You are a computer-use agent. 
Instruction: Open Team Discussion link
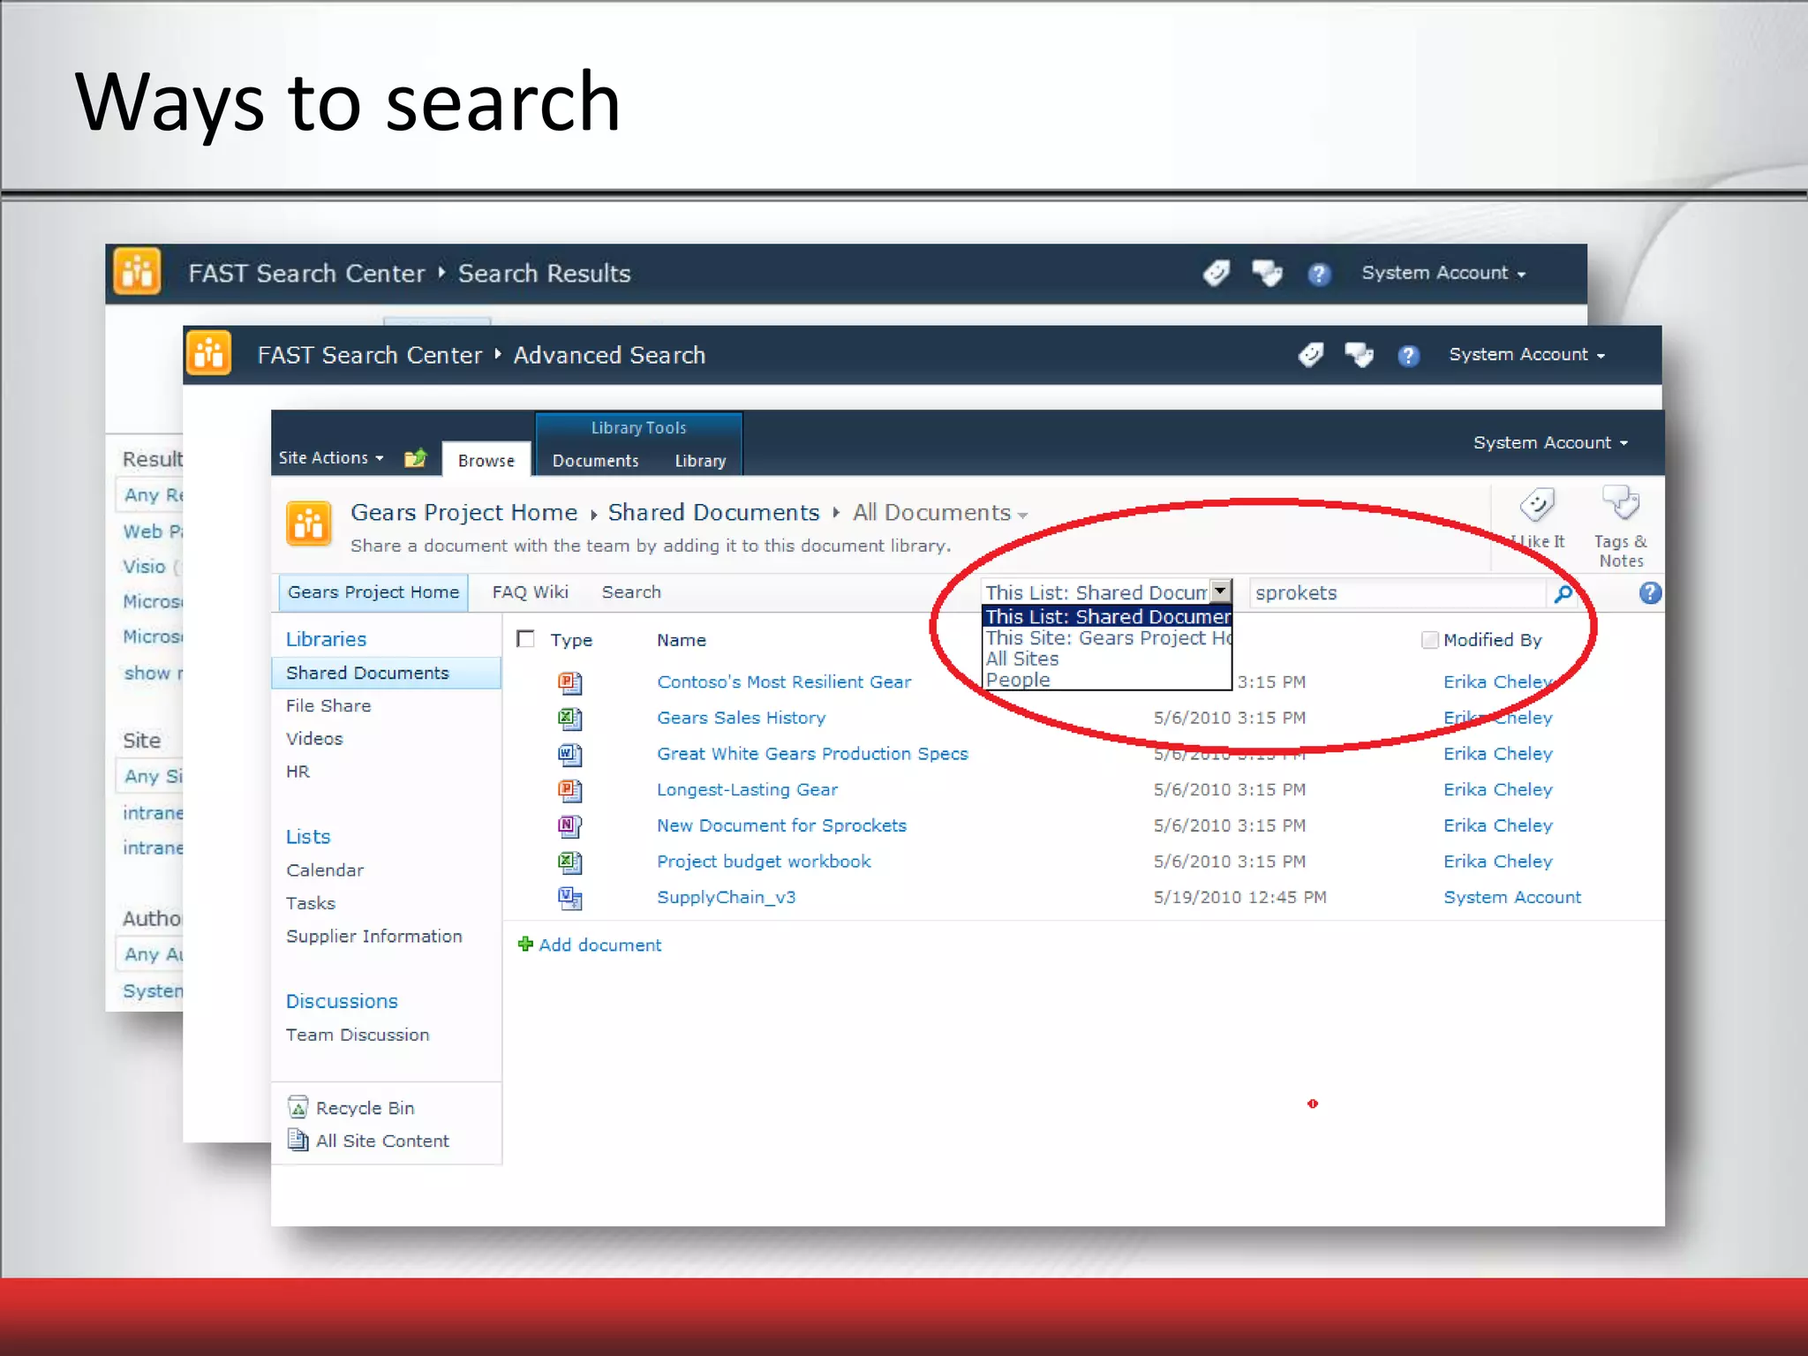[x=358, y=1035]
